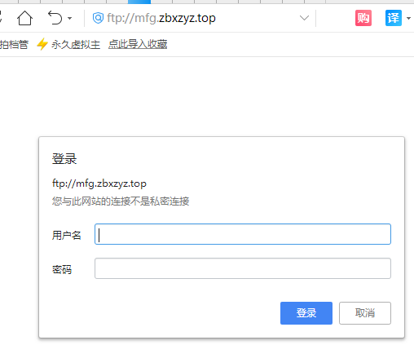Click 点此导入收藏 link
This screenshot has width=414, height=345.
click(x=138, y=44)
